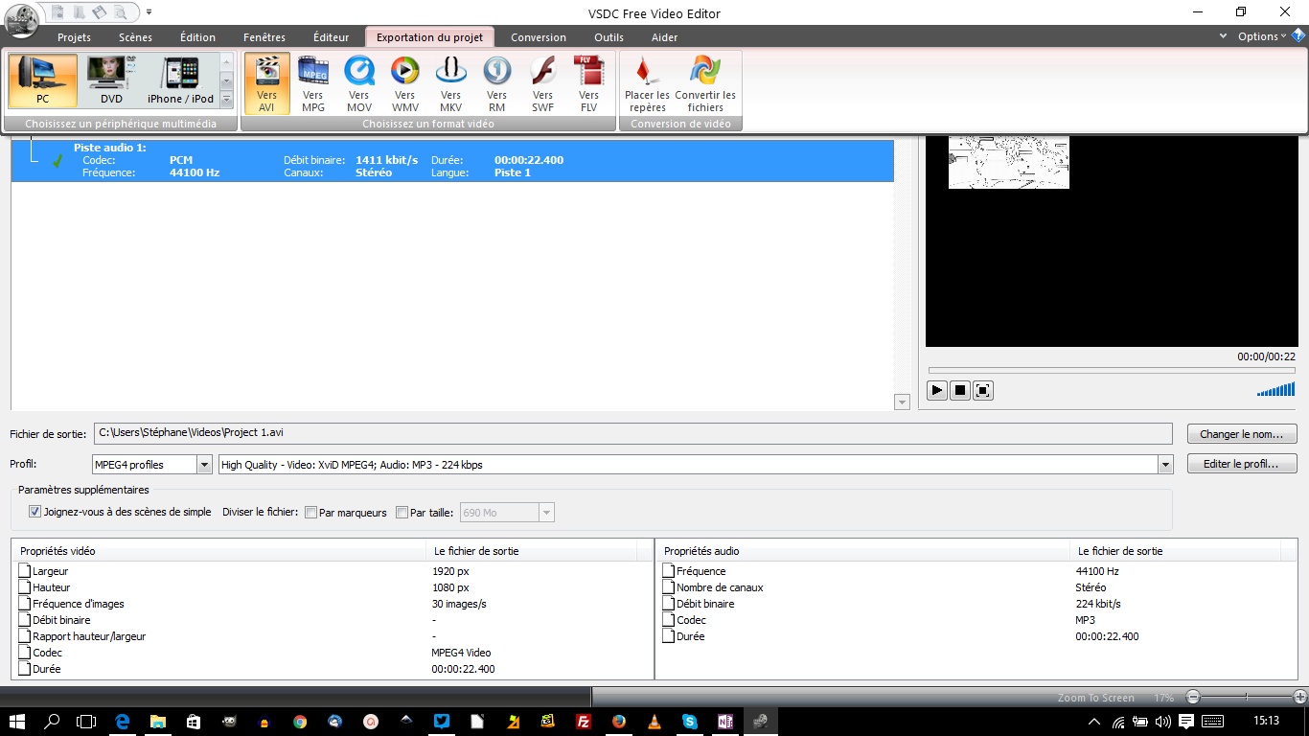
Task: Adjust the preview volume bars
Action: tap(1275, 389)
